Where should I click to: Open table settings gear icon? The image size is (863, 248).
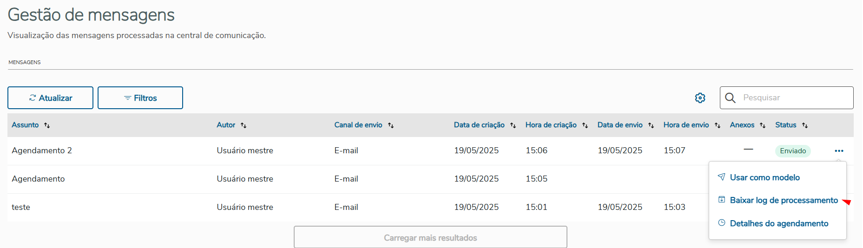700,98
